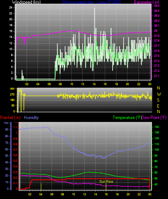
Task: Click the N compass label directly above W
Action: coord(158,88)
